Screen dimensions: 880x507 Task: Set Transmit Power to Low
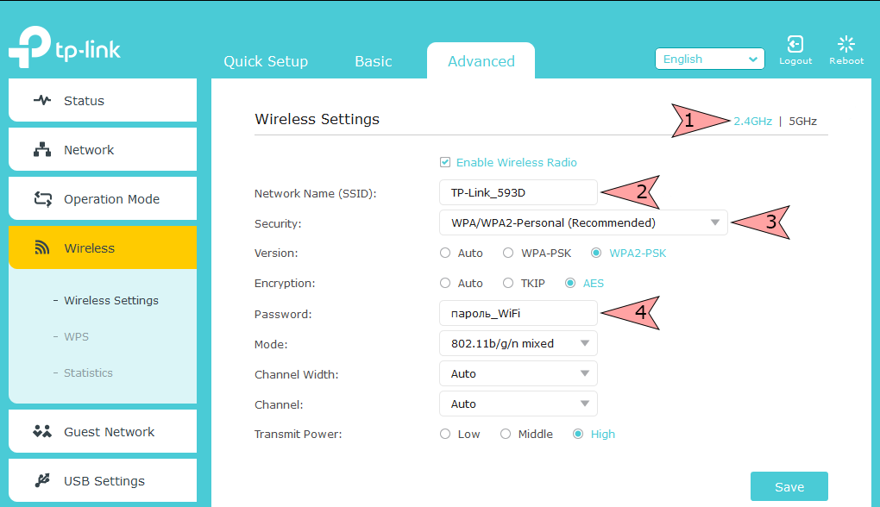point(445,434)
